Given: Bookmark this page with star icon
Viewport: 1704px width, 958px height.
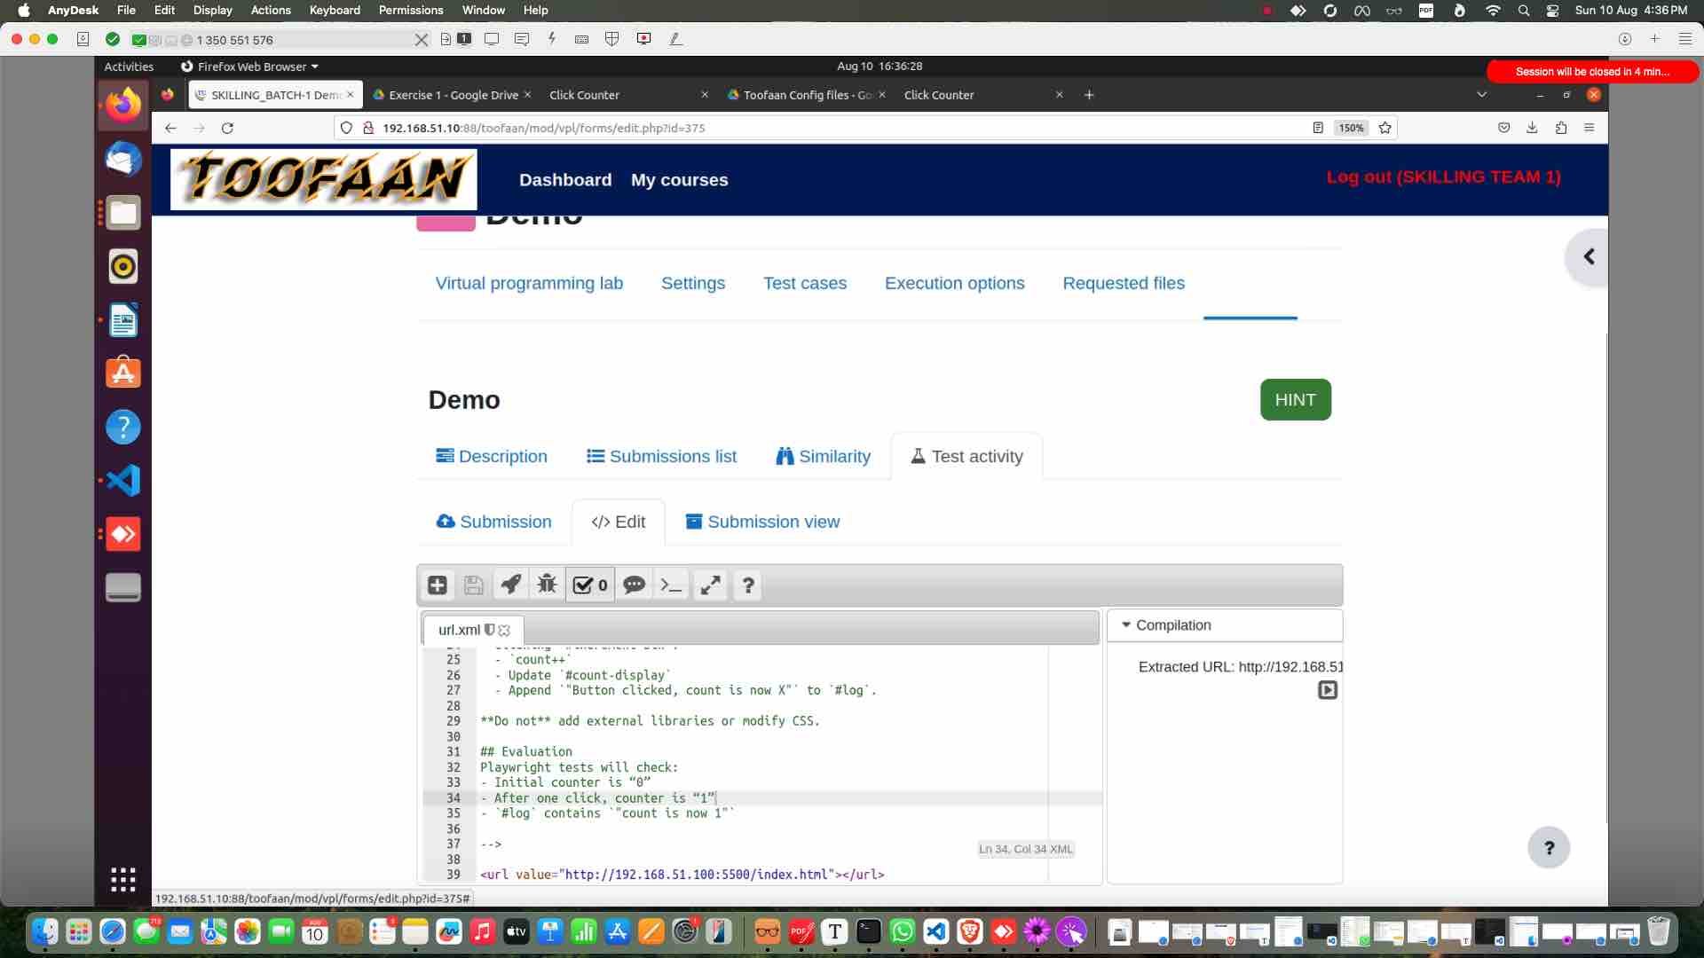Looking at the screenshot, I should 1384,128.
